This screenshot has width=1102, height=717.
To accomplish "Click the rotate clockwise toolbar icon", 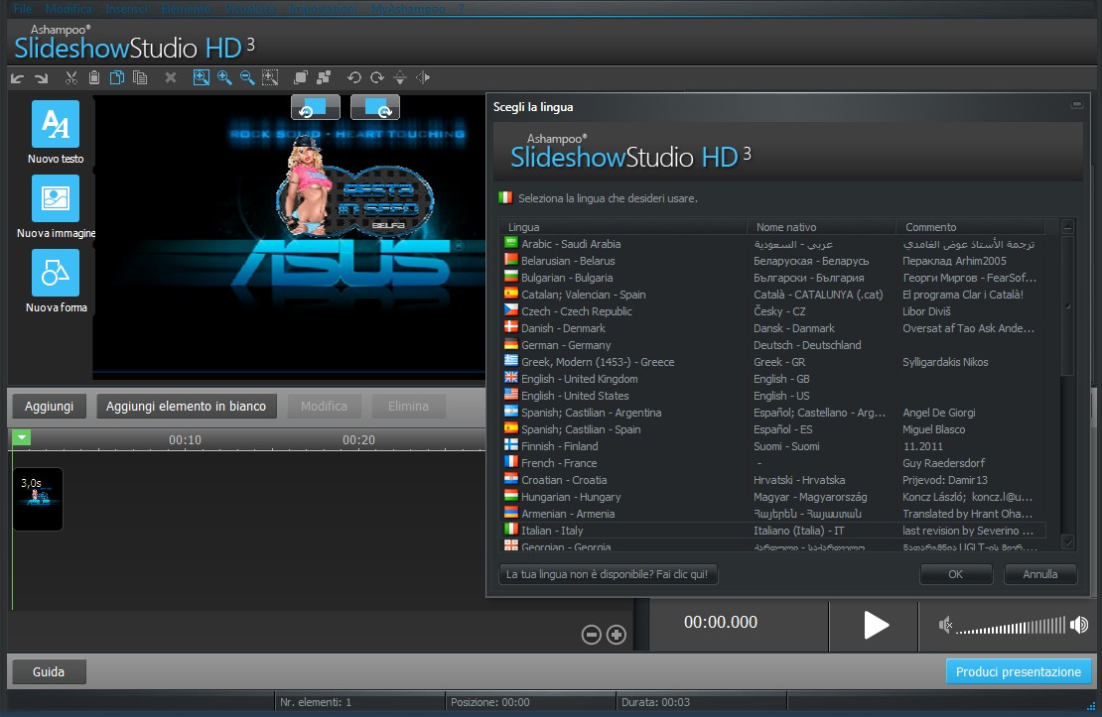I will 377,78.
